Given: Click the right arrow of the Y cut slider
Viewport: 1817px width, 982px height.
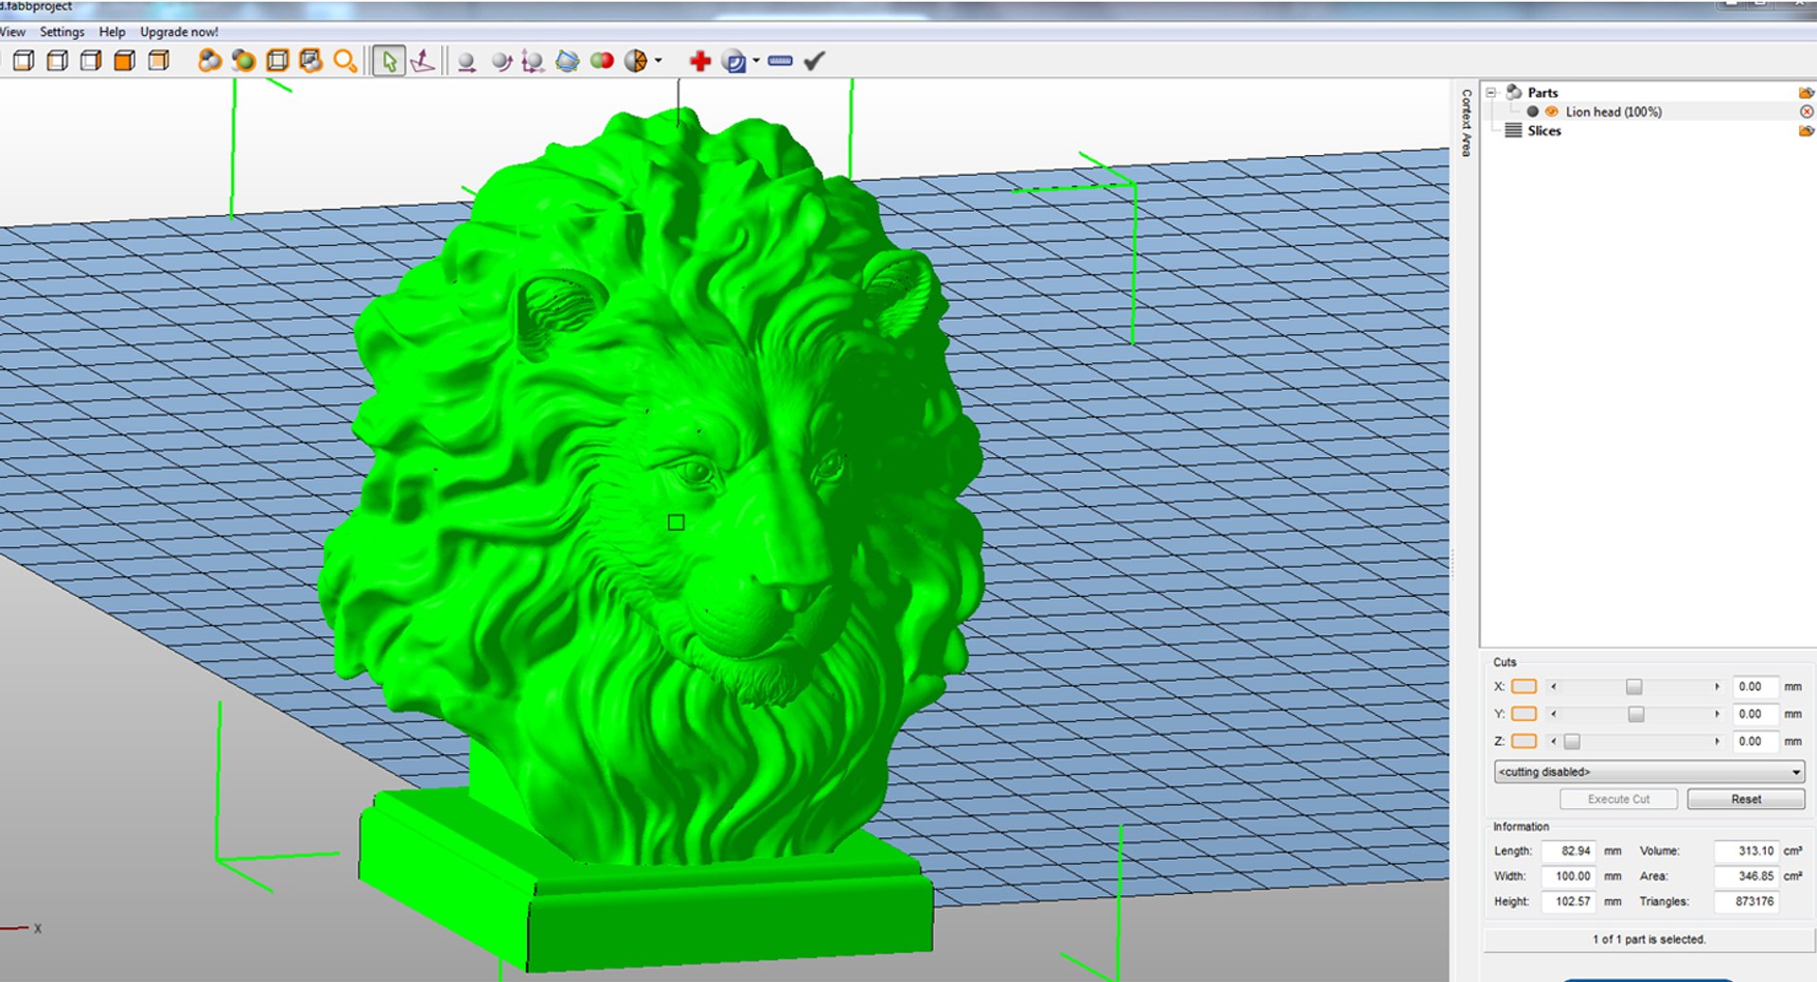Looking at the screenshot, I should coord(1717,714).
